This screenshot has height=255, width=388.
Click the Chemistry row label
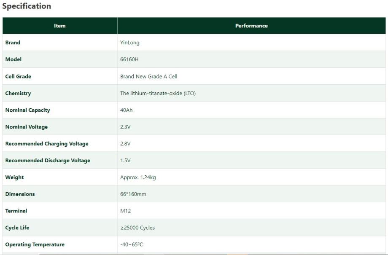pyautogui.click(x=18, y=94)
